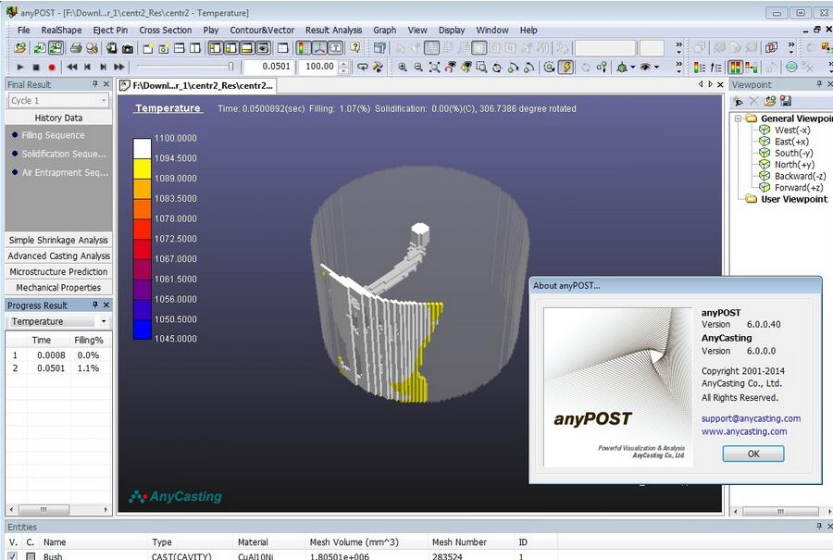Image resolution: width=833 pixels, height=560 pixels.
Task: Click the green globe icon in toolbar
Action: click(791, 67)
